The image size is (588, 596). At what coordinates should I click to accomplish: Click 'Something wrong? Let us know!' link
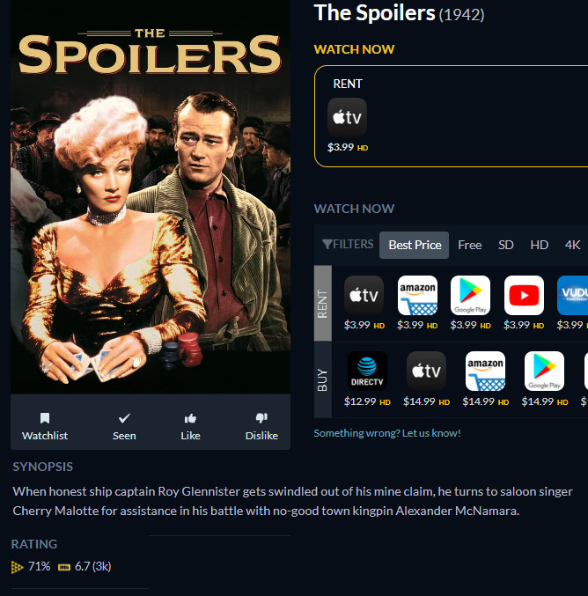(x=387, y=433)
